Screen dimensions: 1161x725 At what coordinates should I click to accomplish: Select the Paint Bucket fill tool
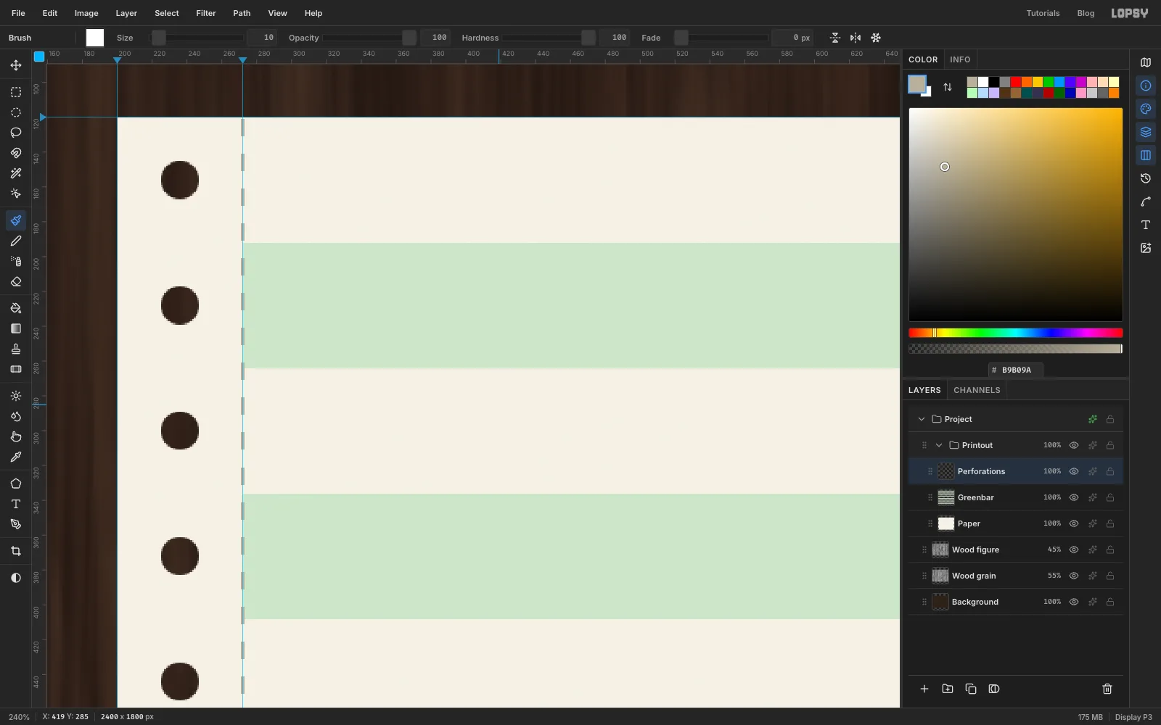tap(16, 308)
